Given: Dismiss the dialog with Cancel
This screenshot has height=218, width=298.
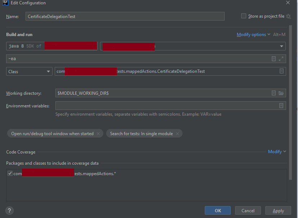Looking at the screenshot, I should (x=248, y=210).
